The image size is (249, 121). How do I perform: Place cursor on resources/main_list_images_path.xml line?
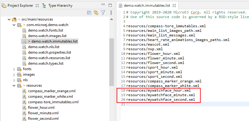(164, 31)
